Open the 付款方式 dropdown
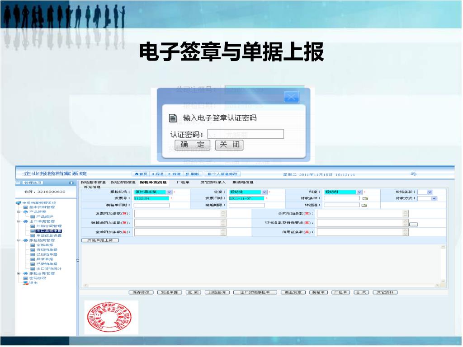The height and width of the screenshot is (347, 463). pos(434,199)
